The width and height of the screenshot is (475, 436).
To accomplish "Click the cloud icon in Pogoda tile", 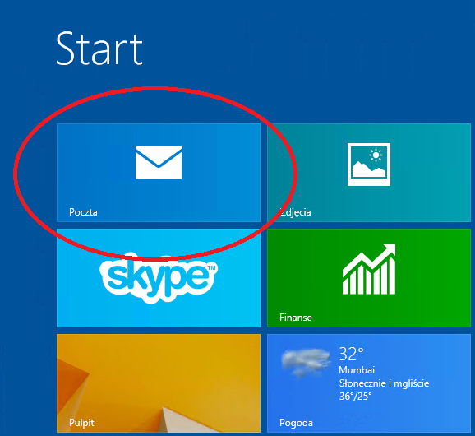I will click(x=306, y=362).
